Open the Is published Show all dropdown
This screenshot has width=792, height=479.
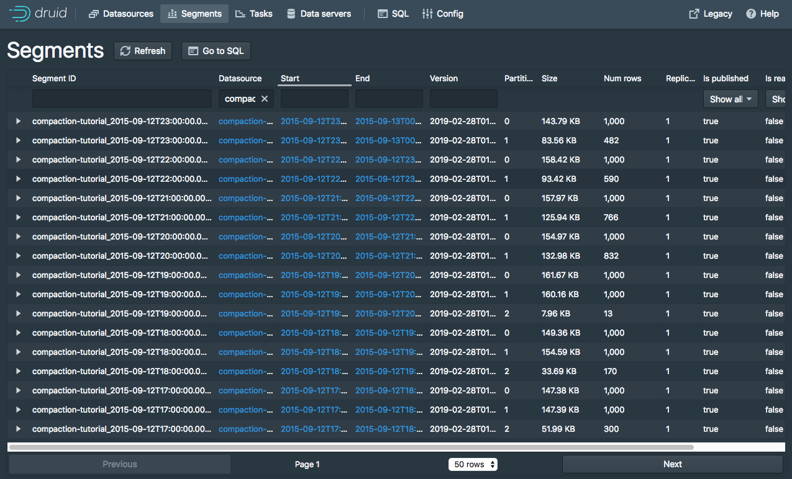731,99
